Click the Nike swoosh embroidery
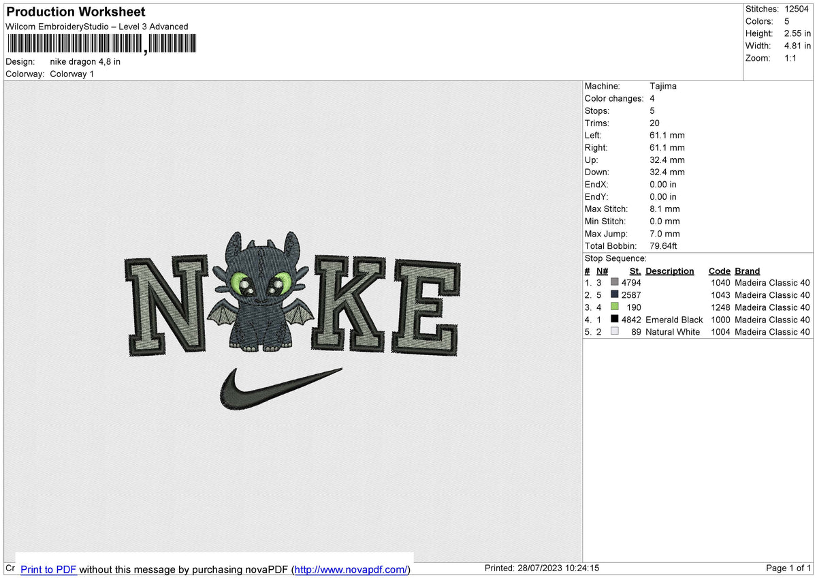 279,389
